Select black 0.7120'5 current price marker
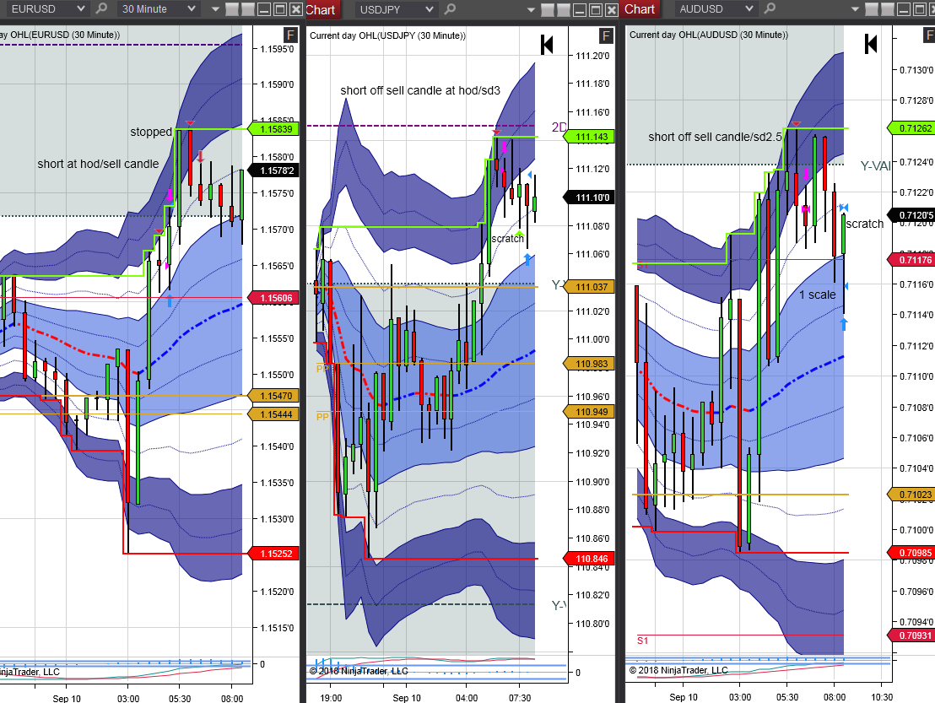Image resolution: width=935 pixels, height=703 pixels. tap(911, 214)
